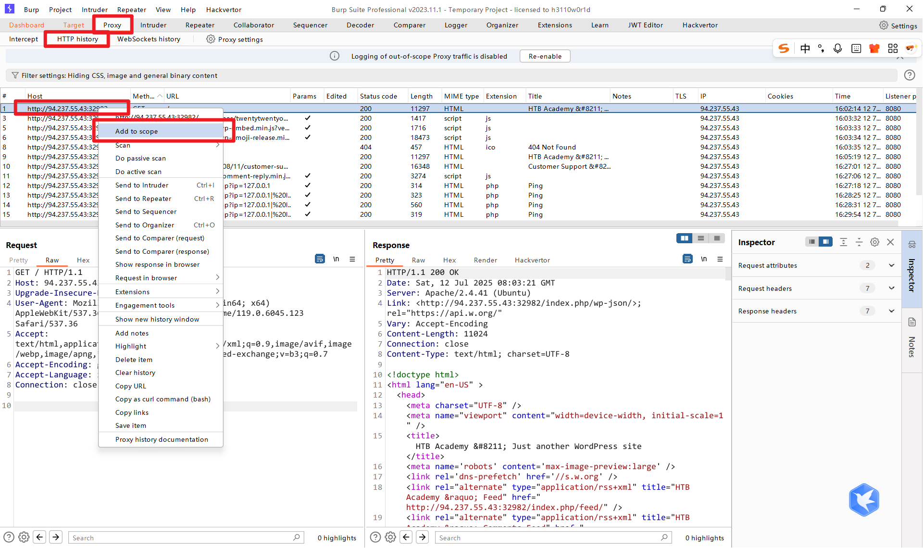Choose Send to Repeater menu entry
Viewport: 923px width, 548px height.
[x=143, y=199]
